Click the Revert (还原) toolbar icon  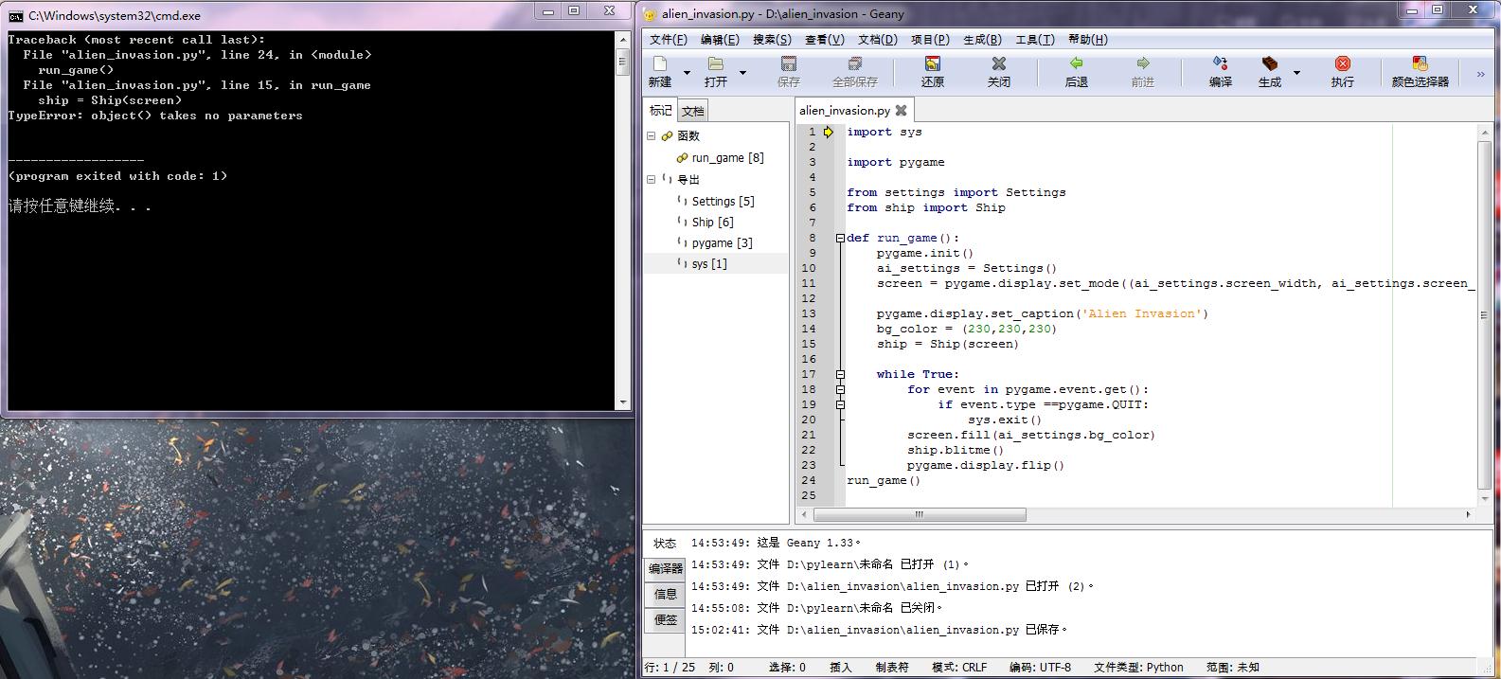click(x=933, y=64)
